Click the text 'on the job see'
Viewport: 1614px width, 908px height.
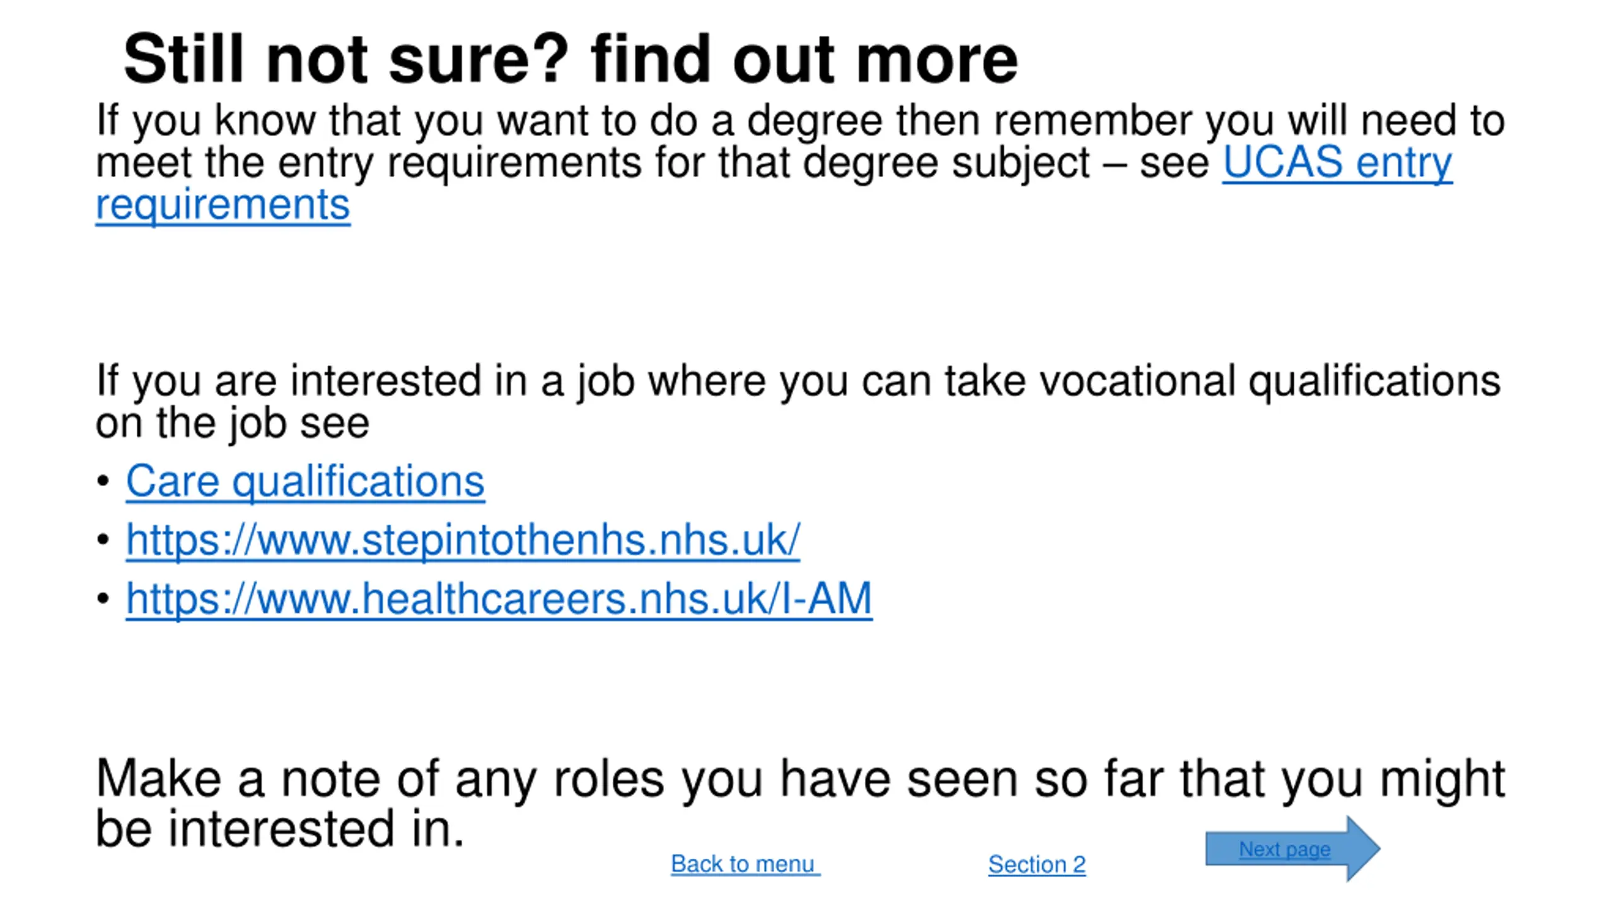(x=232, y=423)
